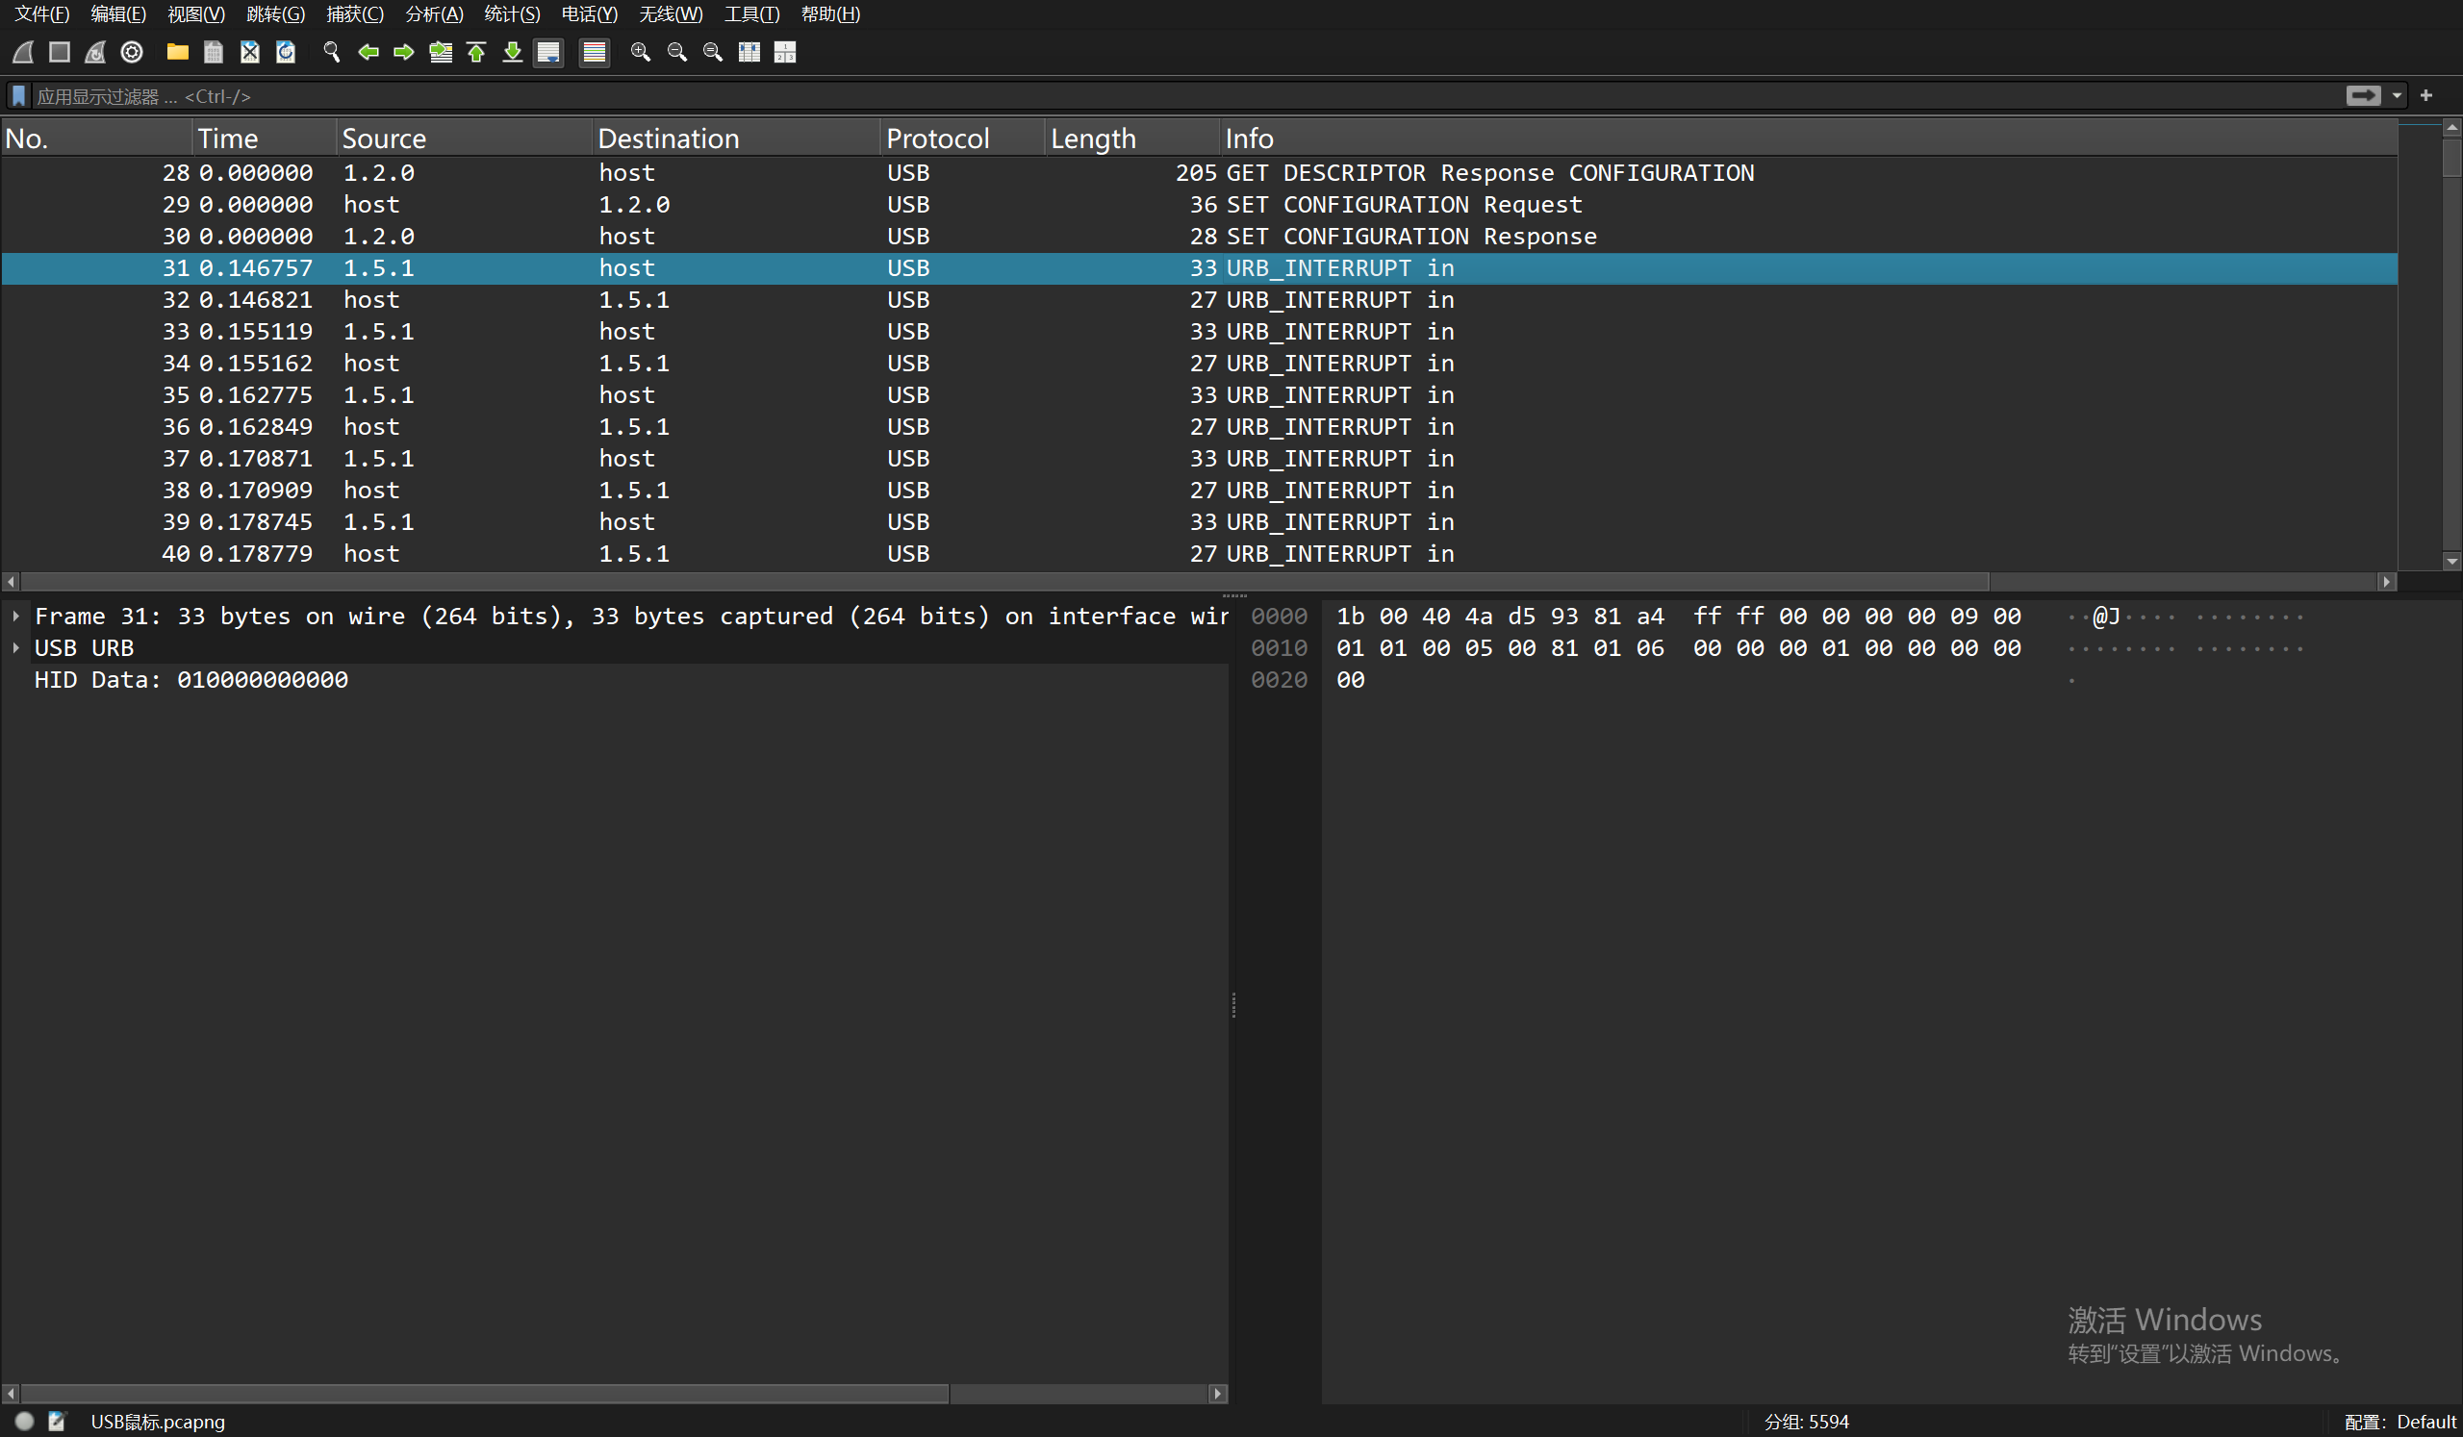Jump to the first packet

click(x=477, y=52)
